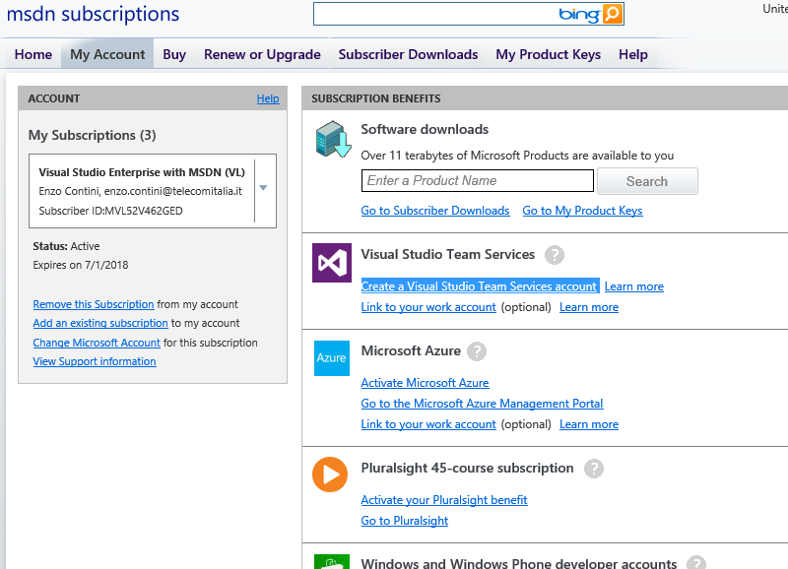Open help bubble beside Pluralsight 45-course subscription
788x569 pixels.
[593, 469]
